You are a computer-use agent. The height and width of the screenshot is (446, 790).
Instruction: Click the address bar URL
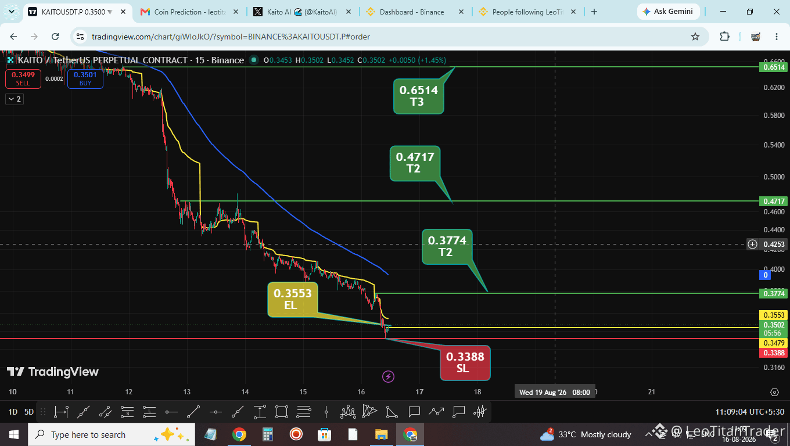pos(231,37)
